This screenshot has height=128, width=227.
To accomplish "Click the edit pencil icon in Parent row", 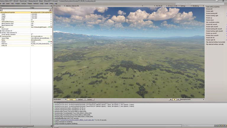I will [x=49, y=42].
